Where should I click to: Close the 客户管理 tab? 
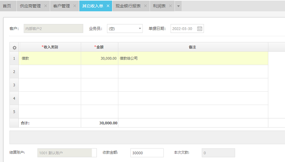tap(75, 6)
